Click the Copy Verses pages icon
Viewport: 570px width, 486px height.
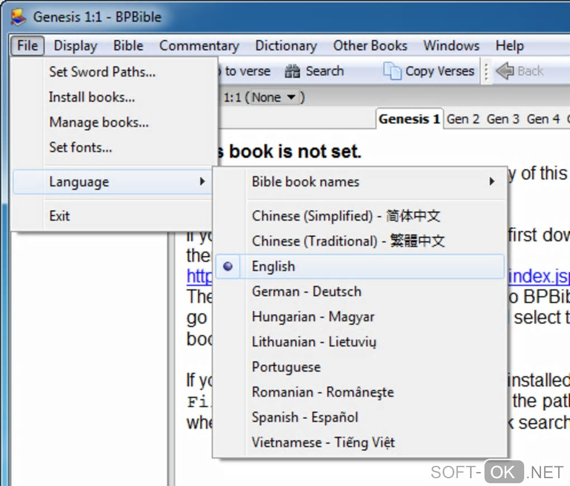[x=392, y=71]
